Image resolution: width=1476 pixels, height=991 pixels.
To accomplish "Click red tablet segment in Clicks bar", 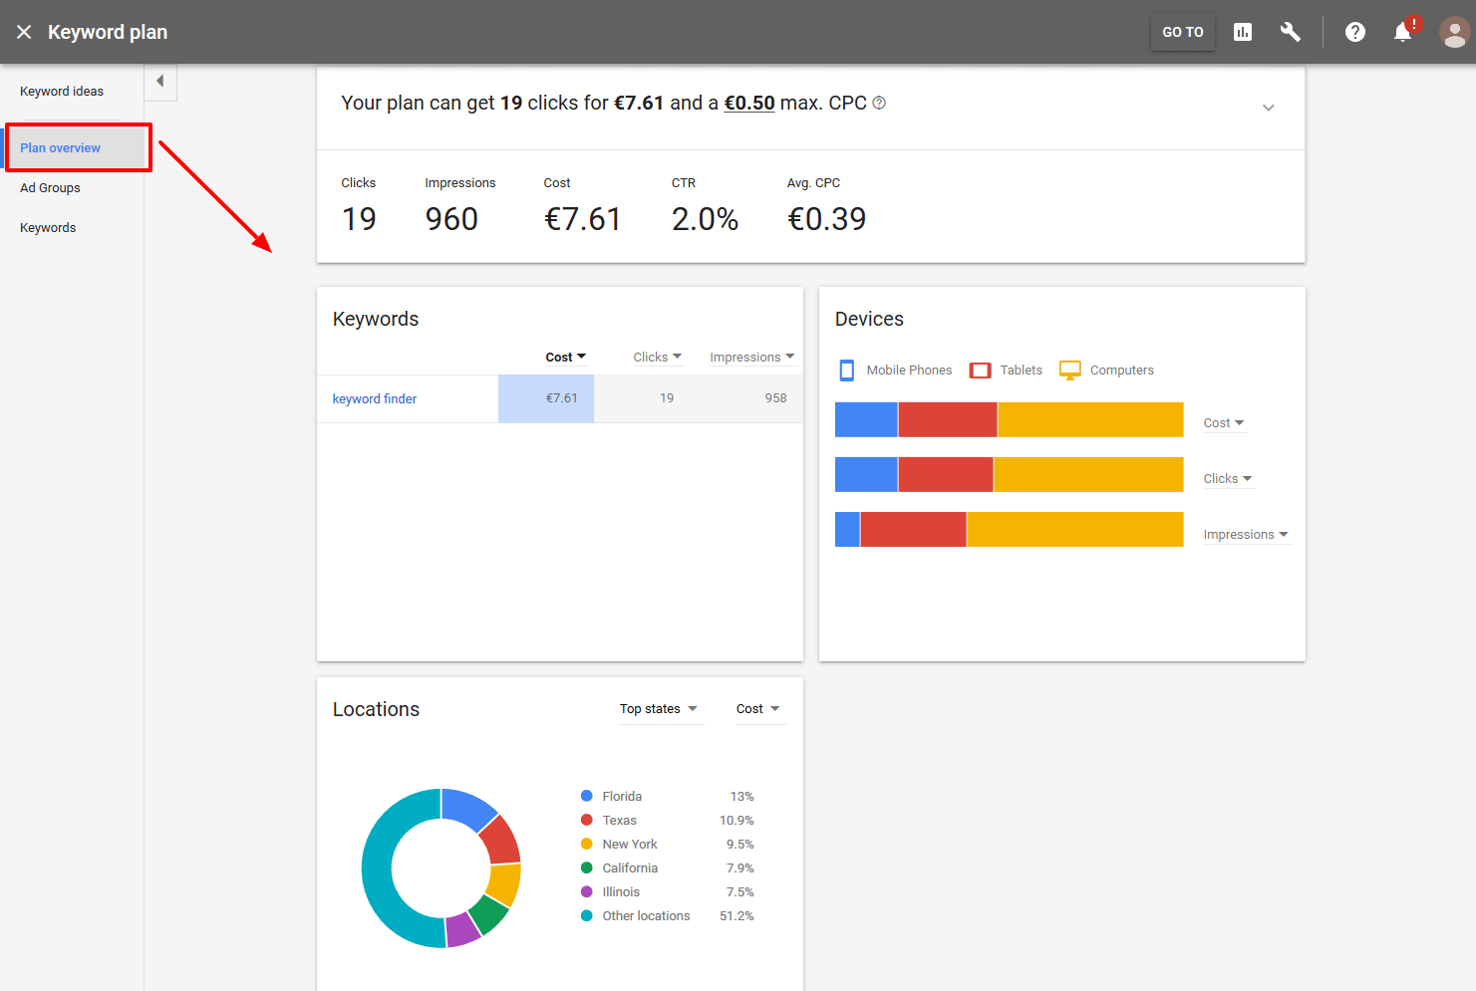I will click(946, 475).
